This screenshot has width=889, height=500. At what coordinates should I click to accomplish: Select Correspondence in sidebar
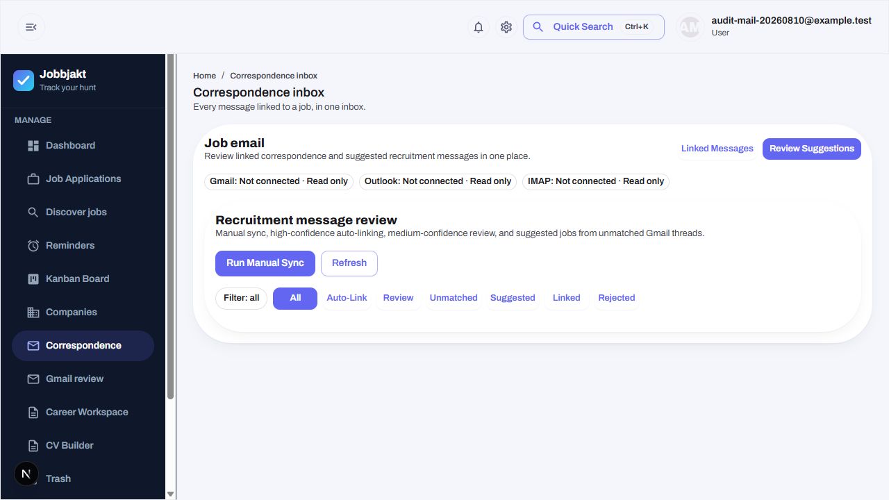click(x=83, y=346)
